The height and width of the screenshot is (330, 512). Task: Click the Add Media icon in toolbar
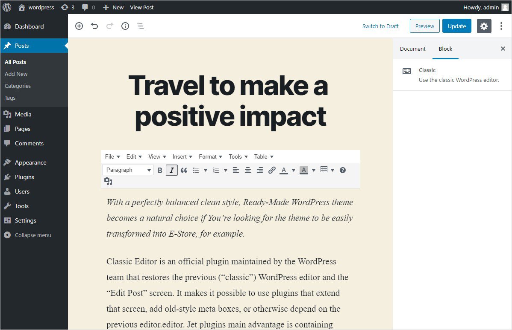(108, 182)
